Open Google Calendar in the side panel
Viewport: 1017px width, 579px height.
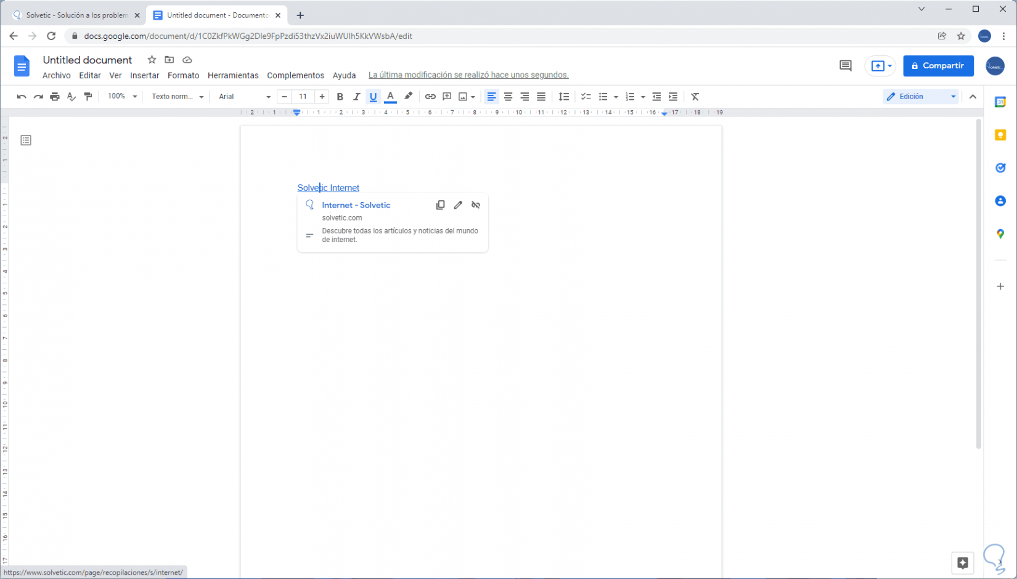pyautogui.click(x=1000, y=102)
